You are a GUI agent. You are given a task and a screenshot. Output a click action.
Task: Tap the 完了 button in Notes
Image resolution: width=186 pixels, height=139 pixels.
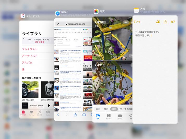pyautogui.click(x=173, y=22)
